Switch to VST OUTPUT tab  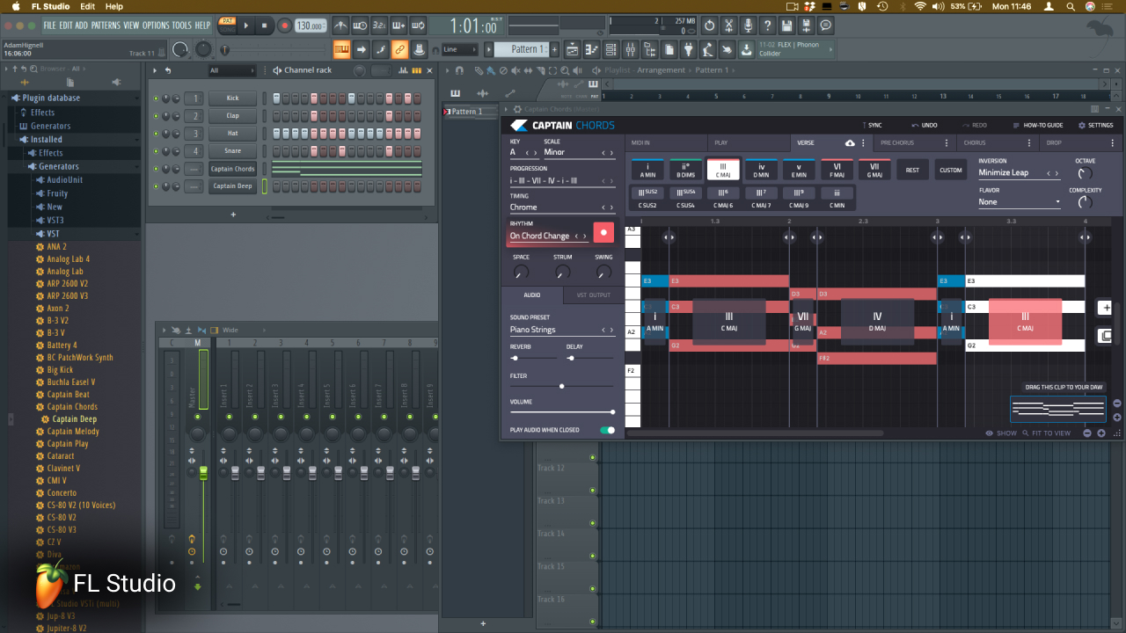594,295
